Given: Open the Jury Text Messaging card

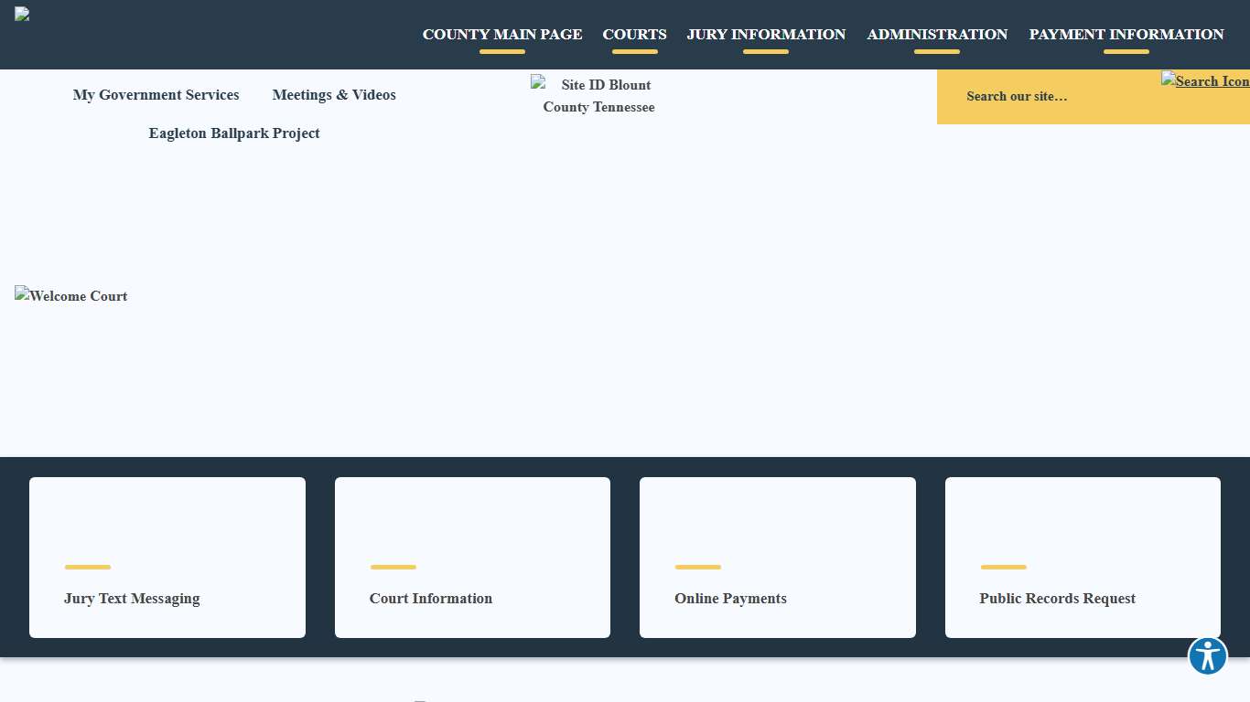Looking at the screenshot, I should click(167, 558).
